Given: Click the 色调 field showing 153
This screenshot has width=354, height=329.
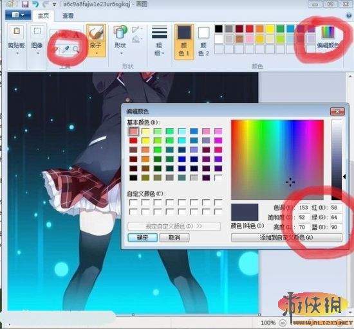Looking at the screenshot, I should (303, 208).
